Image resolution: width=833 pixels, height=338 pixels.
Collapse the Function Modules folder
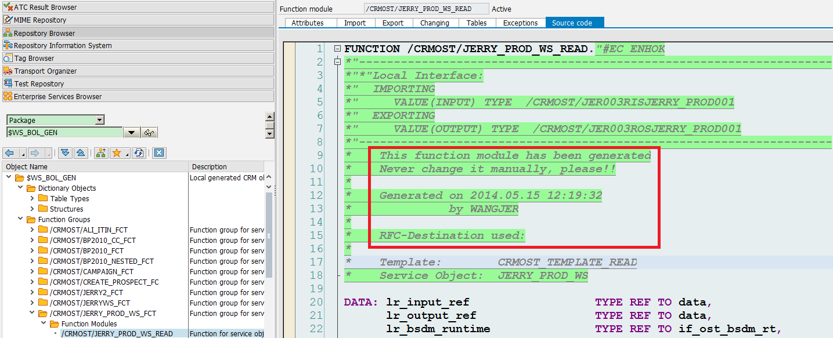click(x=44, y=324)
